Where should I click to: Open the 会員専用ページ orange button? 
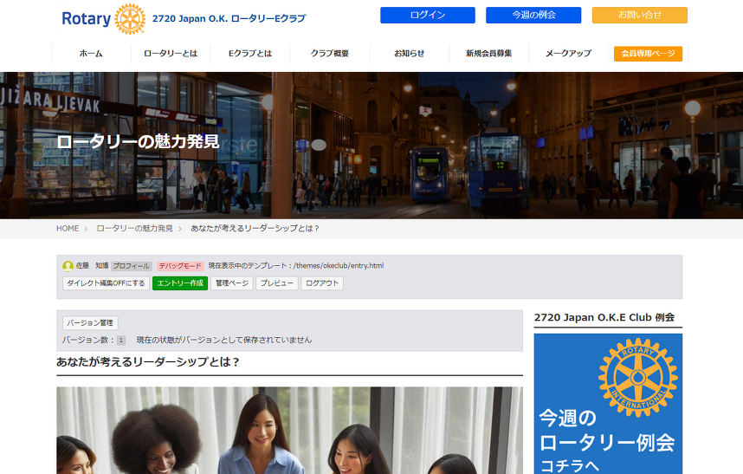pos(648,54)
